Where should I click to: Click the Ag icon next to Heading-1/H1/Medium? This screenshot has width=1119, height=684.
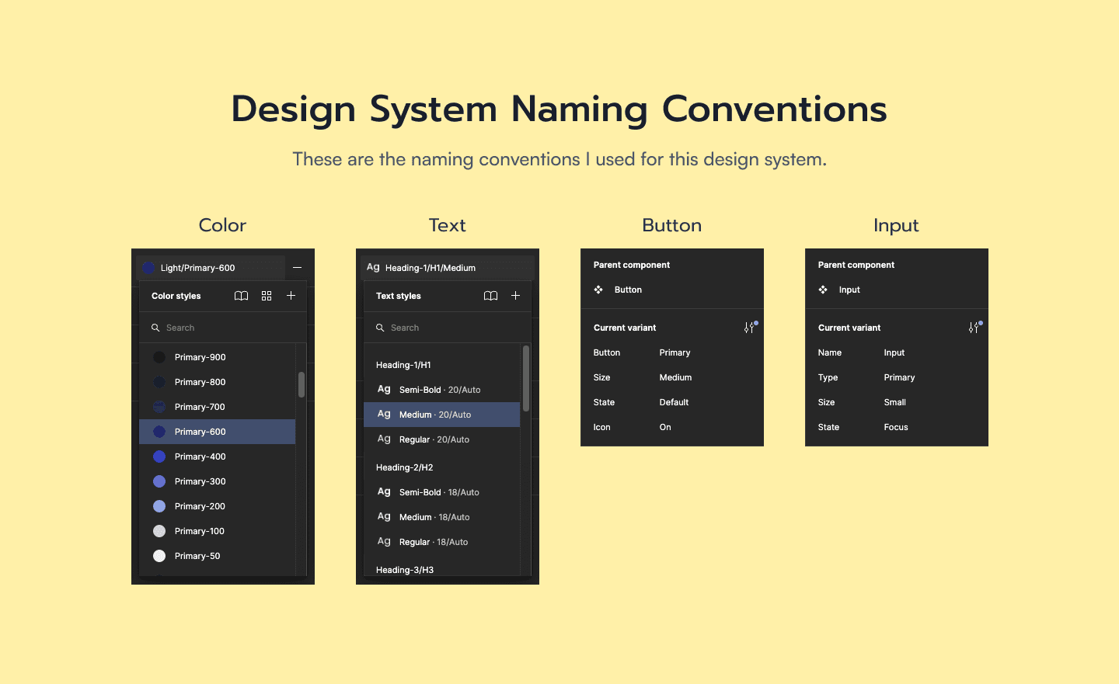click(x=373, y=267)
